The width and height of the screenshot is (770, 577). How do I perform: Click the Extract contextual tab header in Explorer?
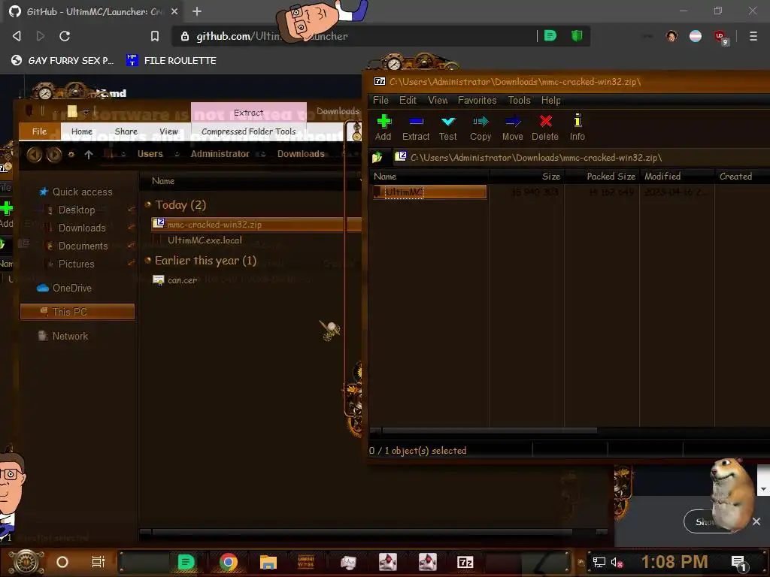click(248, 113)
